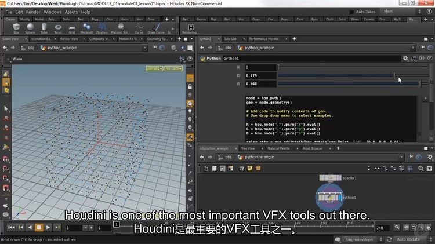Switch to the Tree View tab
This screenshot has height=244, width=435.
coord(248,148)
